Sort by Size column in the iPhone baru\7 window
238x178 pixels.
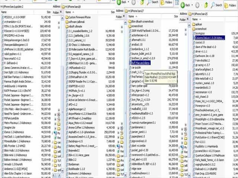[170, 16]
